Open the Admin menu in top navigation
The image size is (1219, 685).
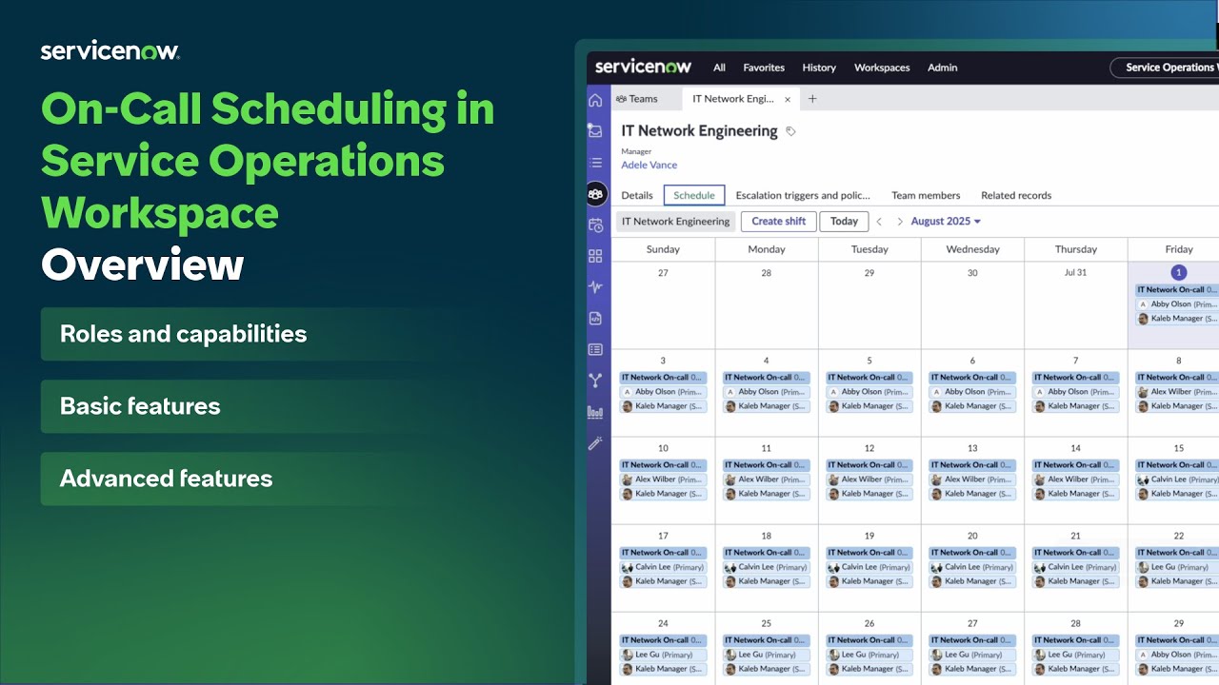(x=942, y=67)
